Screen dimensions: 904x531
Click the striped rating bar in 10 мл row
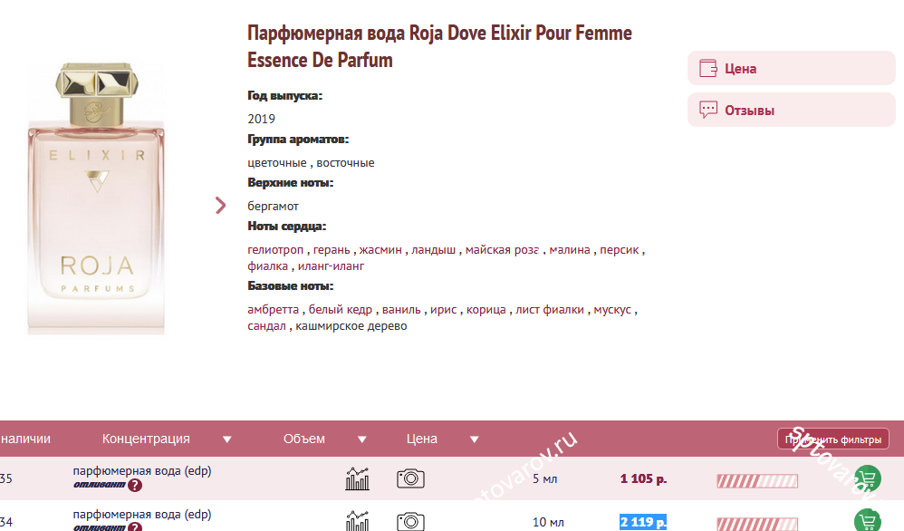[757, 524]
